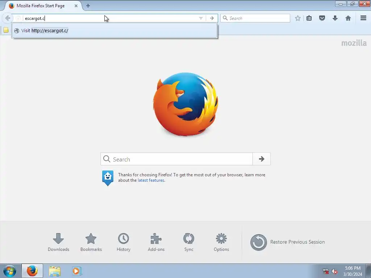Screen dimensions: 371x278
Task: Open the downloads arrow in the toolbar
Action: (x=335, y=18)
